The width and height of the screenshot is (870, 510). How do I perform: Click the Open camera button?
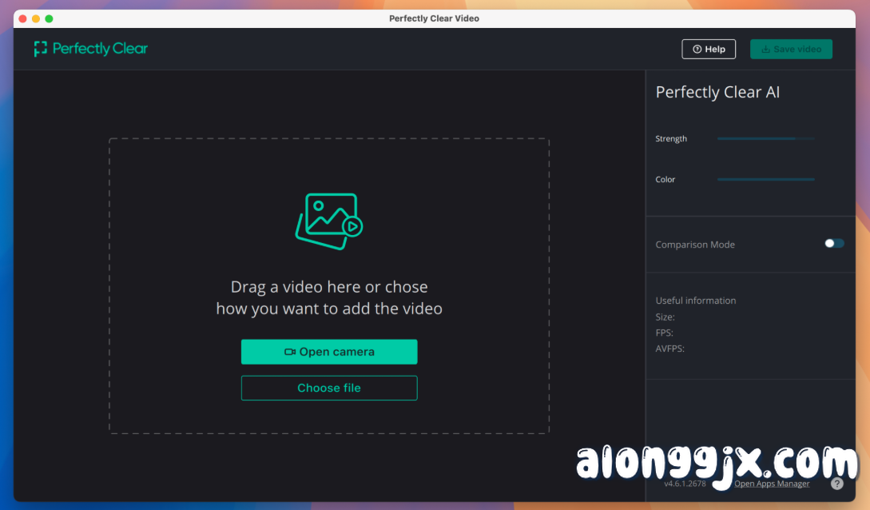point(329,351)
